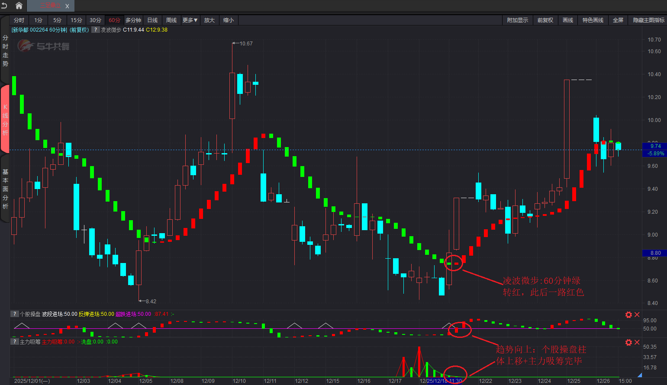This screenshot has width=667, height=385.
Task: Expand the 更多 periods dropdown
Action: (190, 20)
